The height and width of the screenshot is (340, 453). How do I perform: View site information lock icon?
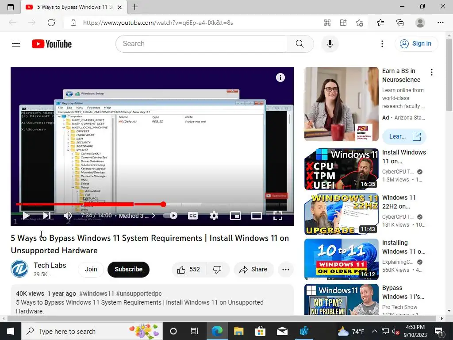[x=73, y=23]
